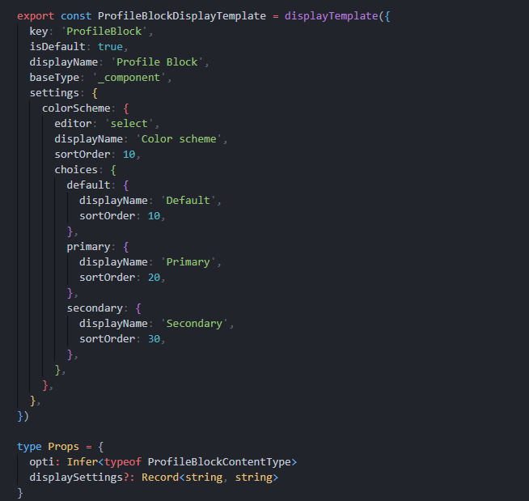
Task: Click sortOrder value 20
Action: click(x=154, y=278)
